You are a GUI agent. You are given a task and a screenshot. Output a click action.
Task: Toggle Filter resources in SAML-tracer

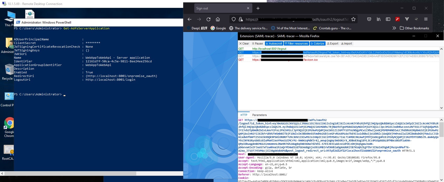[x=296, y=43]
